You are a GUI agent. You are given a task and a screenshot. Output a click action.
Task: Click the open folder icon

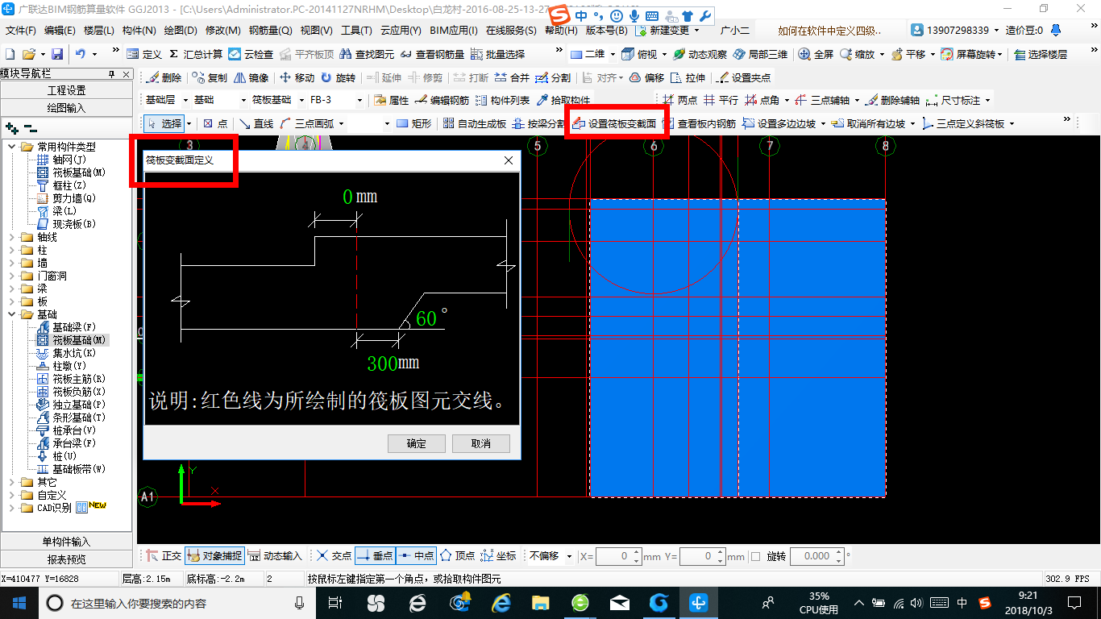pyautogui.click(x=28, y=54)
